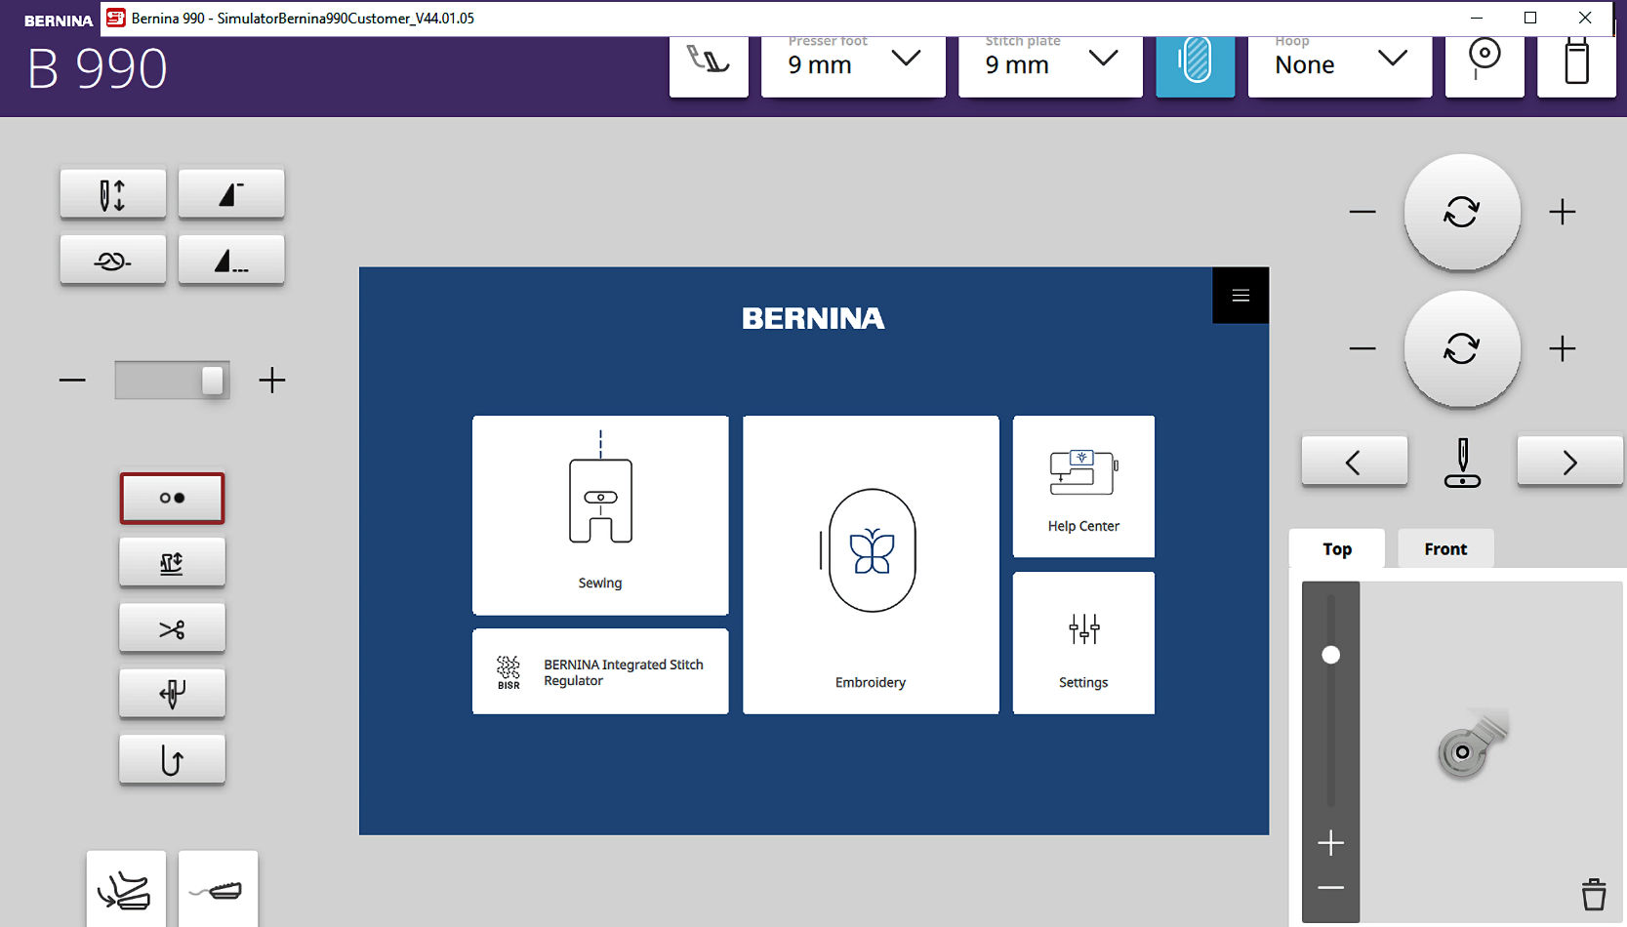Image resolution: width=1627 pixels, height=927 pixels.
Task: Increase sewing speed with plus button
Action: (272, 380)
